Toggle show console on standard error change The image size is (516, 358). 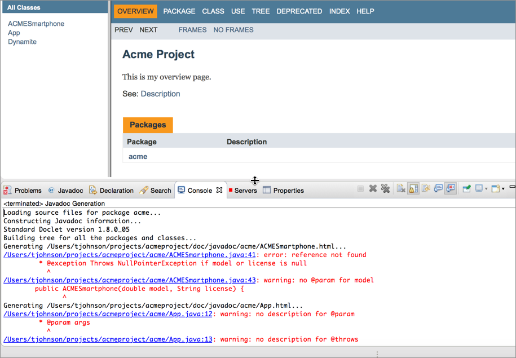click(450, 189)
